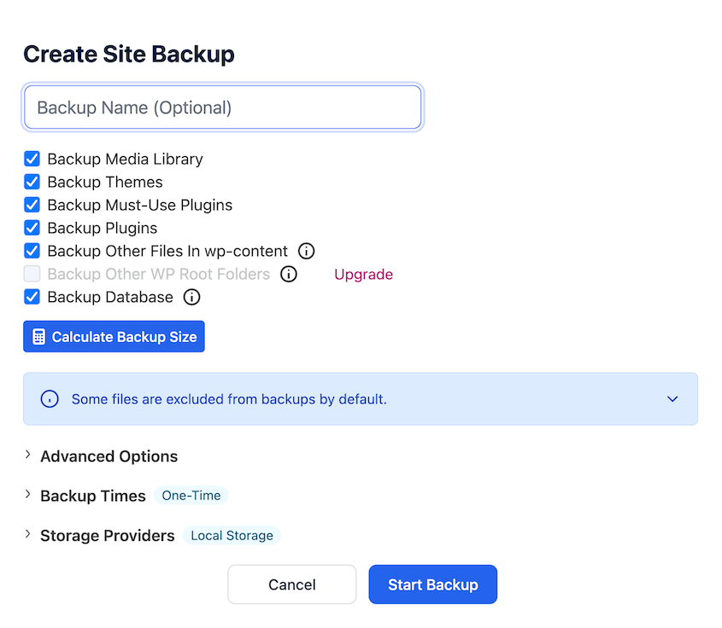
Task: Click the One-Time badge
Action: 191,496
